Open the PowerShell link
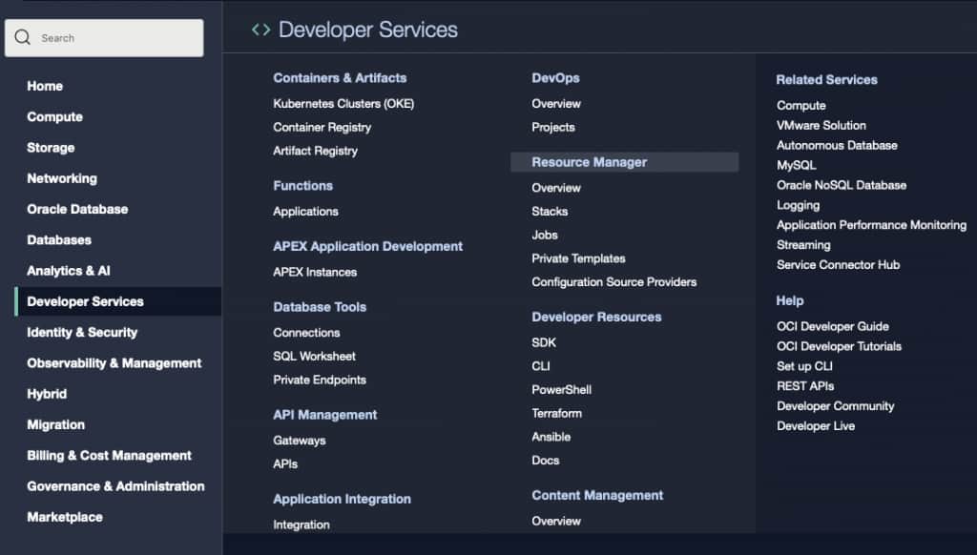The image size is (977, 555). coord(561,390)
